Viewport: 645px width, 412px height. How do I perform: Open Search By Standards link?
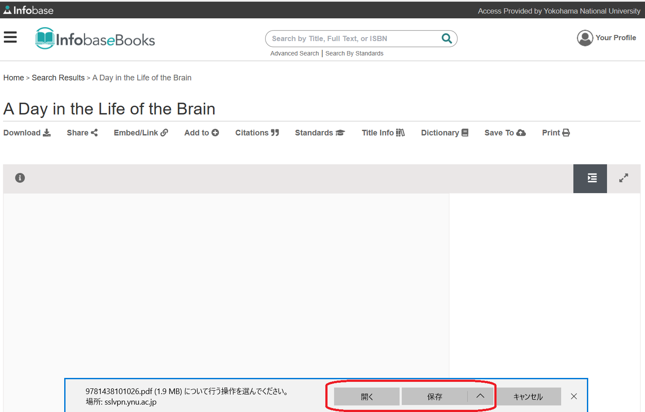point(354,53)
